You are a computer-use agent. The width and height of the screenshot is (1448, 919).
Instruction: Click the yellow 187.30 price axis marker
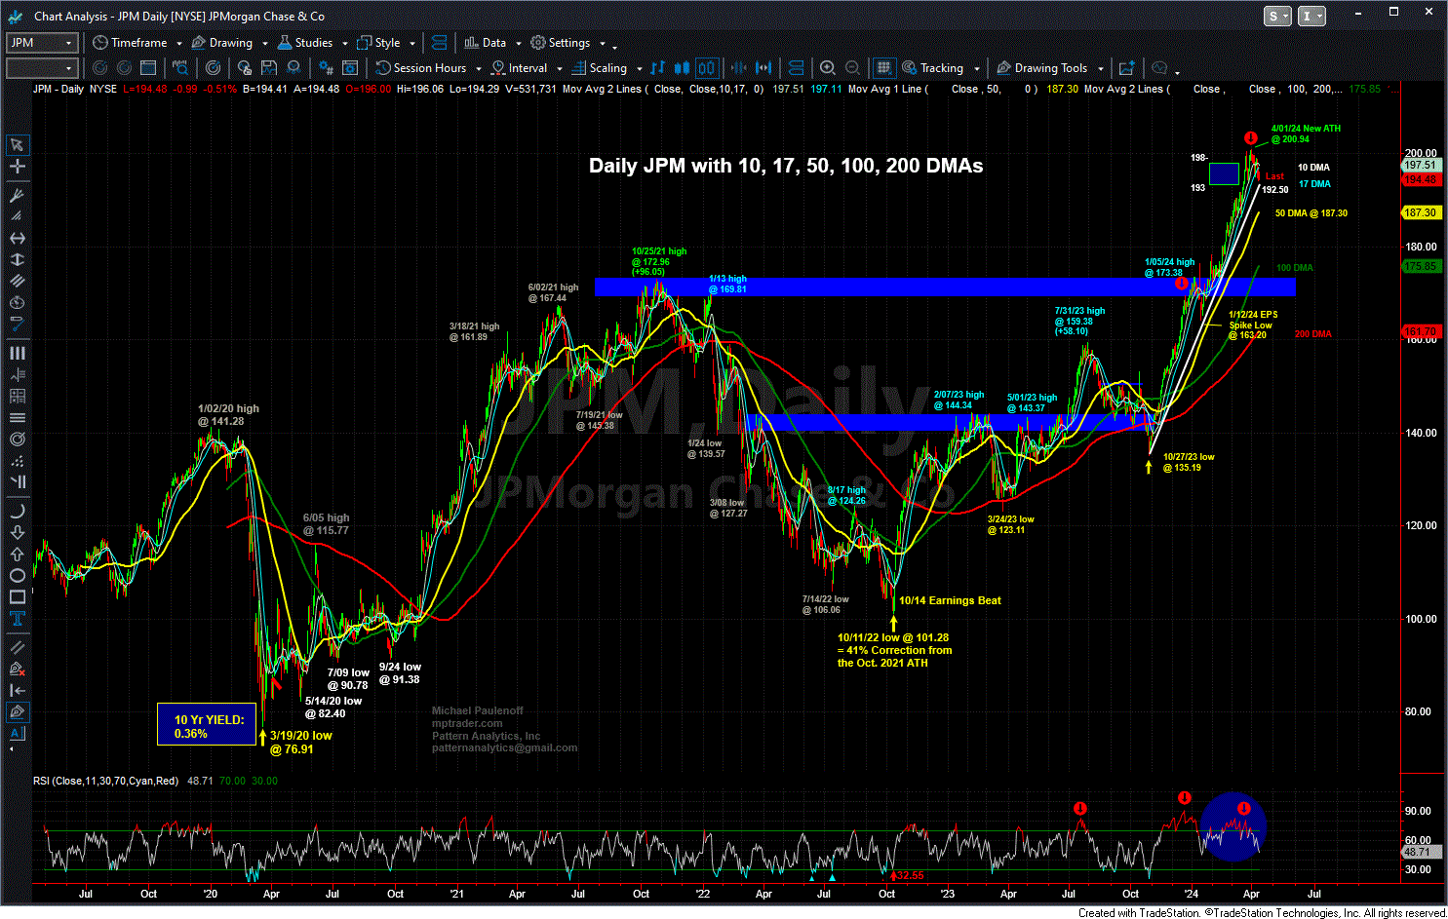tap(1421, 212)
